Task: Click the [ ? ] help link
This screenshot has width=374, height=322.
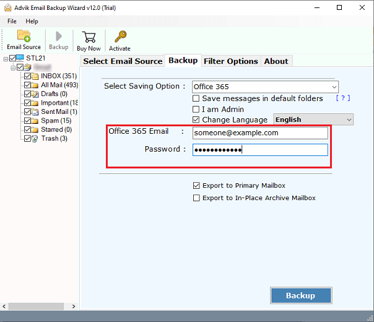Action: coord(343,98)
